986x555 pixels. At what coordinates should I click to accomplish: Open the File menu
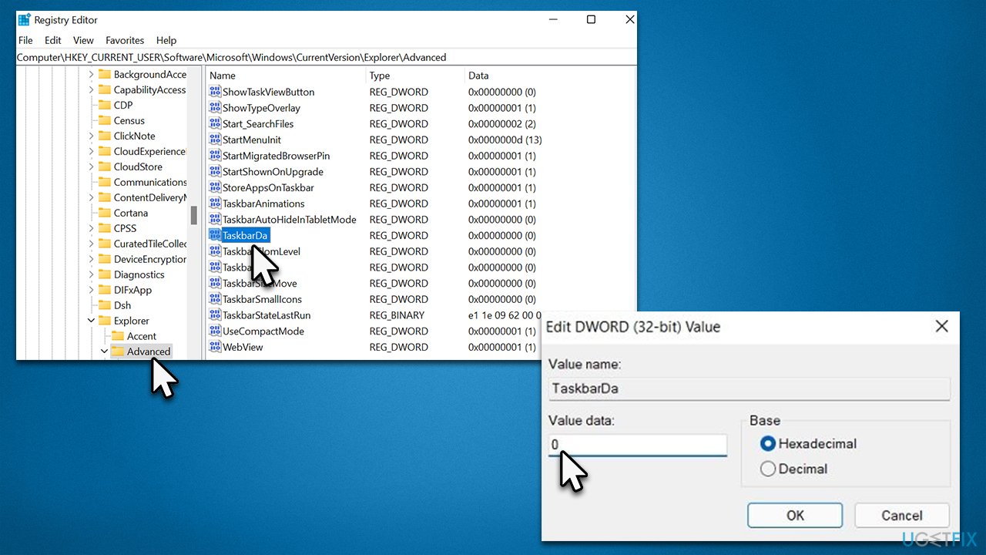[x=25, y=40]
